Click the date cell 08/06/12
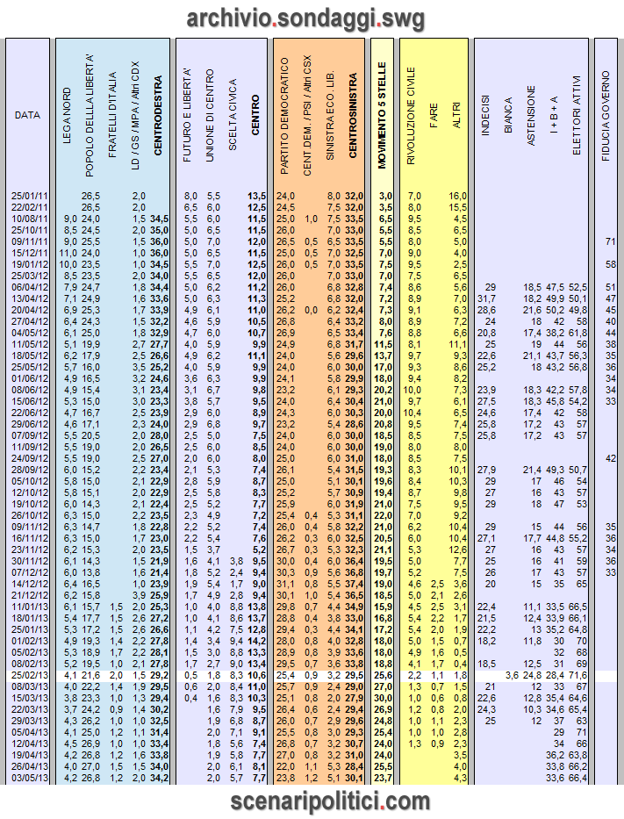The height and width of the screenshot is (819, 624). point(29,390)
